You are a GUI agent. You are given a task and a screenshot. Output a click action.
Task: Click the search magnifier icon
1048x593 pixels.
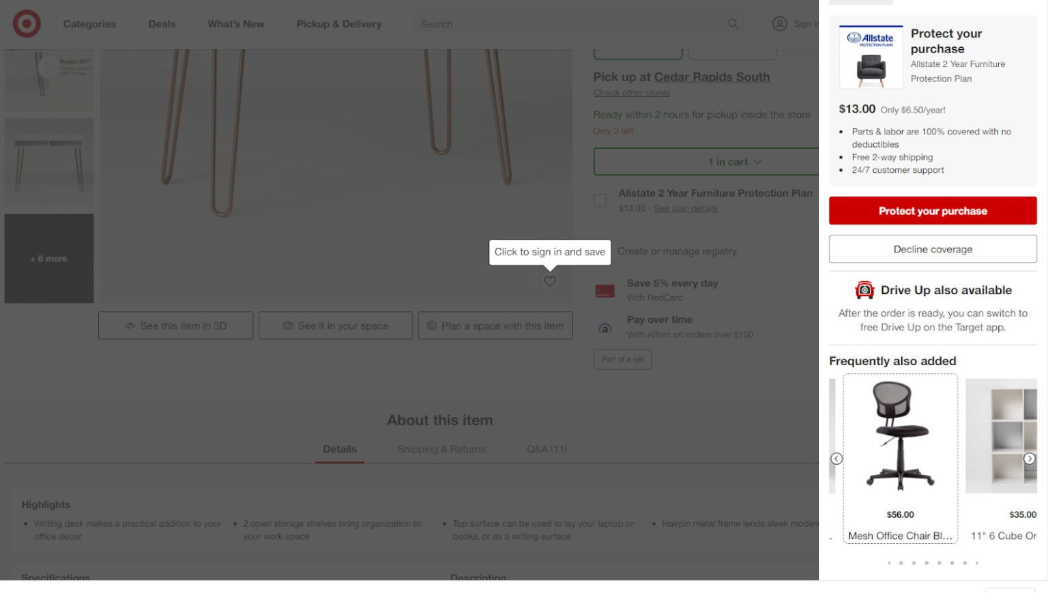pyautogui.click(x=733, y=24)
